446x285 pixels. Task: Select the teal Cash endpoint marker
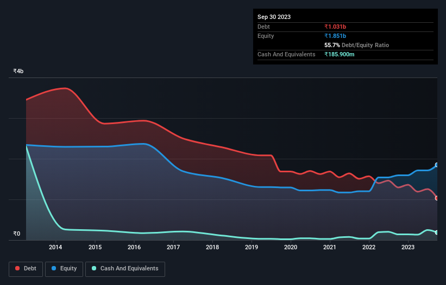(437, 232)
